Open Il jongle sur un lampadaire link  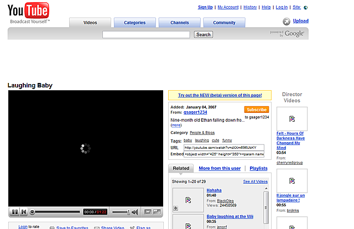click(x=291, y=197)
